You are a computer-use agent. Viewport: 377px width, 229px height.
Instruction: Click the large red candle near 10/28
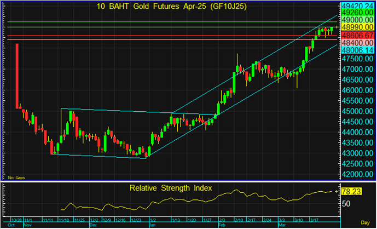17,76
